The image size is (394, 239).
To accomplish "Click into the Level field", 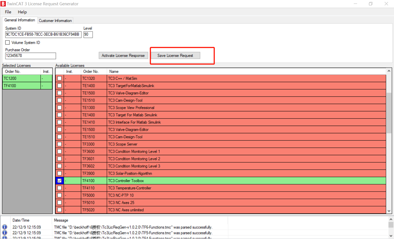I will pos(88,34).
